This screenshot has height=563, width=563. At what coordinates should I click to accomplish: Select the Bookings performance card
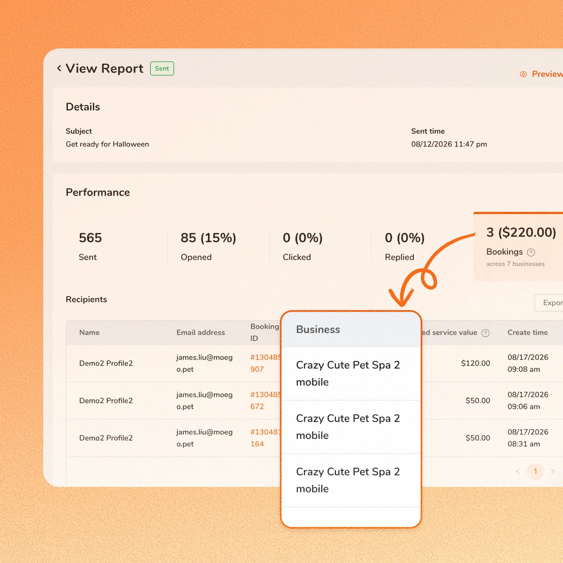click(518, 247)
